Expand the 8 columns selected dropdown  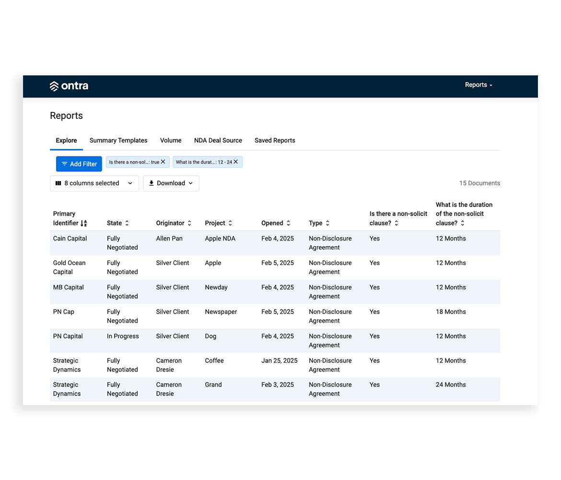pyautogui.click(x=94, y=183)
